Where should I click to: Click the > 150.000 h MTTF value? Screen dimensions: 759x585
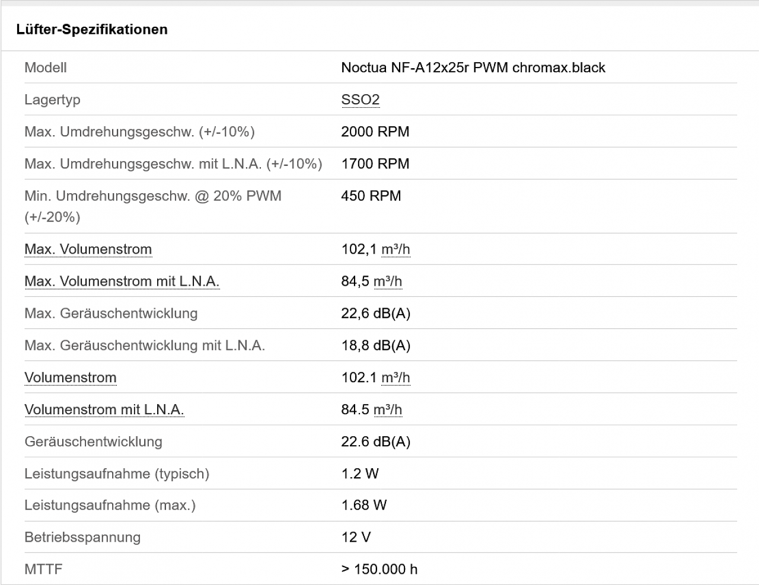pyautogui.click(x=379, y=569)
